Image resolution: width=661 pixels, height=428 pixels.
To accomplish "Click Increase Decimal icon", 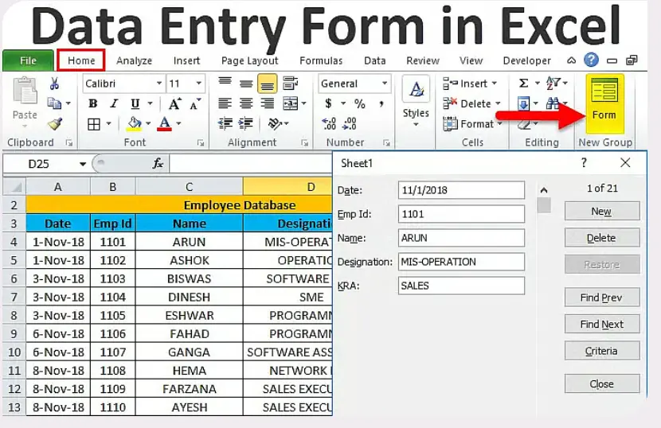I will point(329,123).
